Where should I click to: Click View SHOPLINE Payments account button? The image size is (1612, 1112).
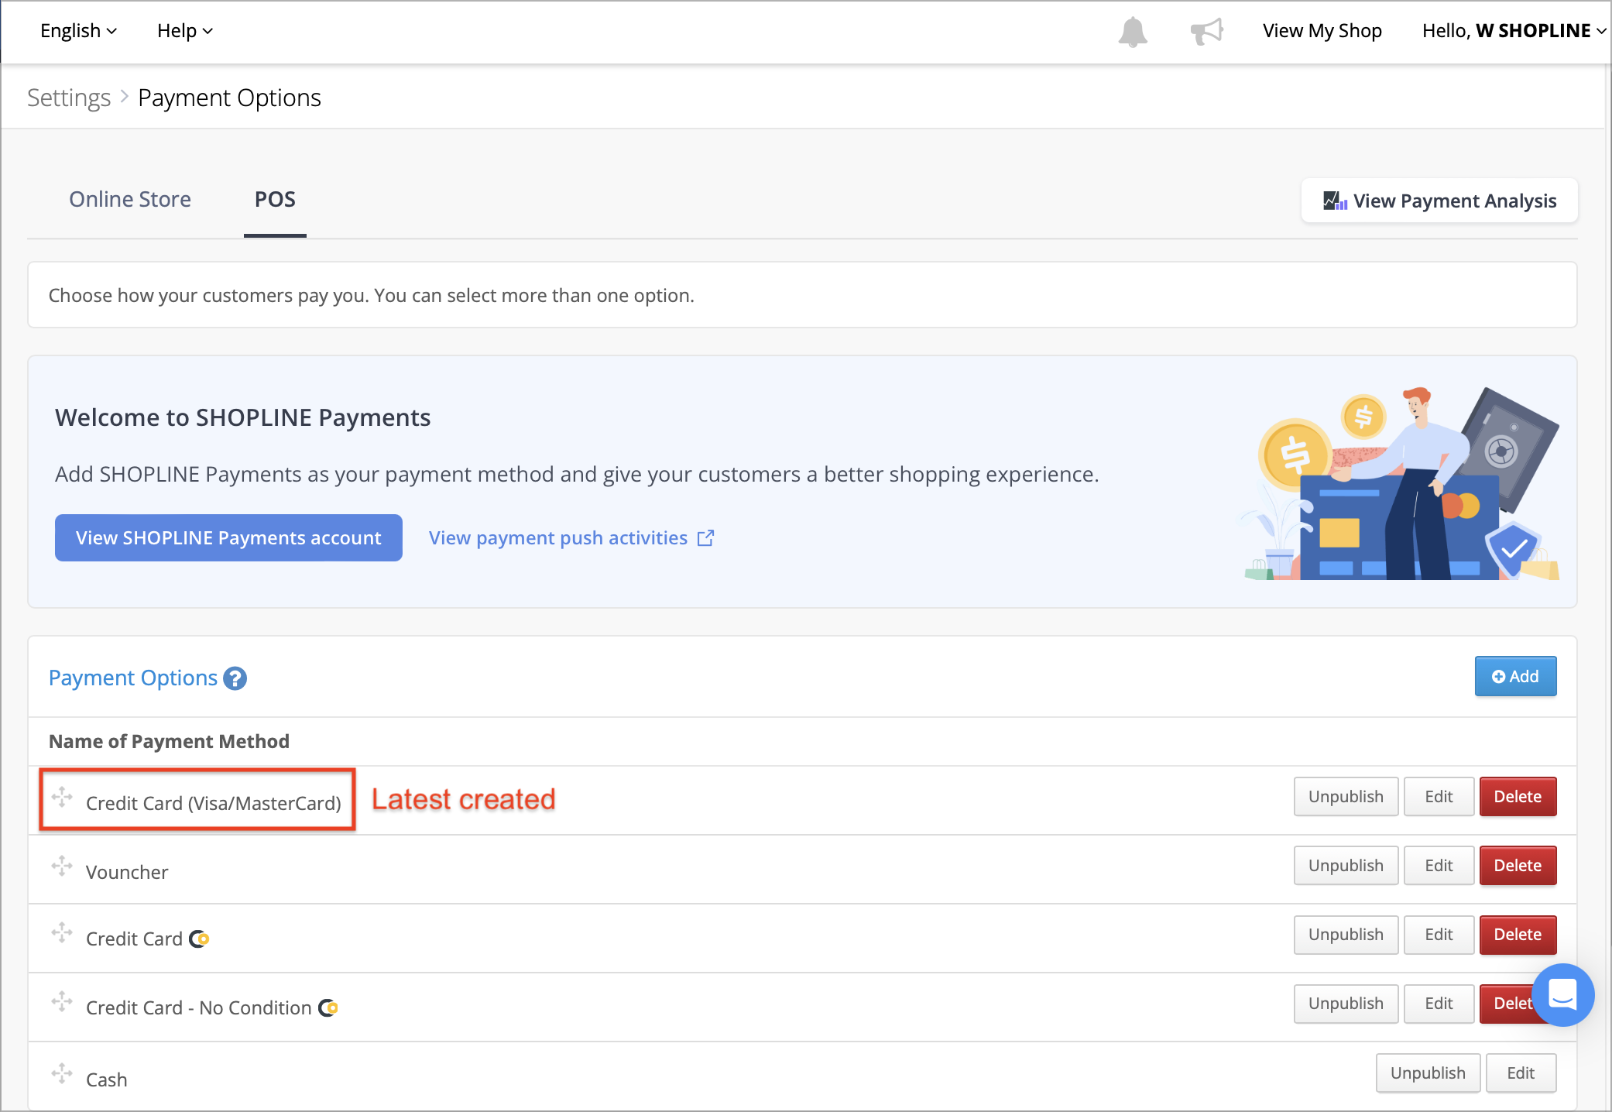click(x=228, y=538)
